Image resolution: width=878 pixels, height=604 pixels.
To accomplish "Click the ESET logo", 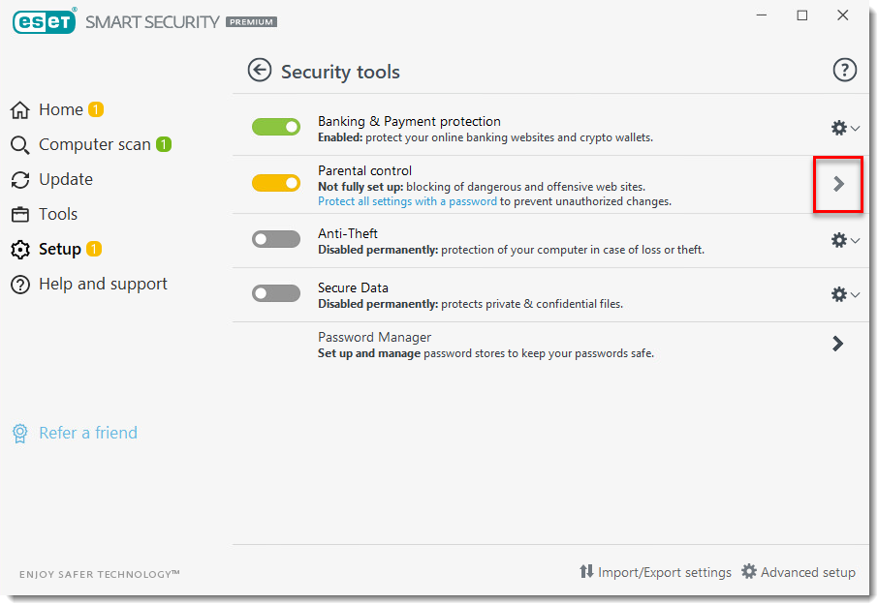I will 44,20.
